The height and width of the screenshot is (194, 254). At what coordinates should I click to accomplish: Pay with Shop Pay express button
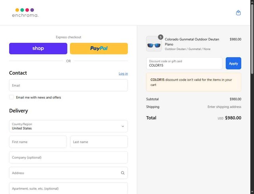point(38,48)
